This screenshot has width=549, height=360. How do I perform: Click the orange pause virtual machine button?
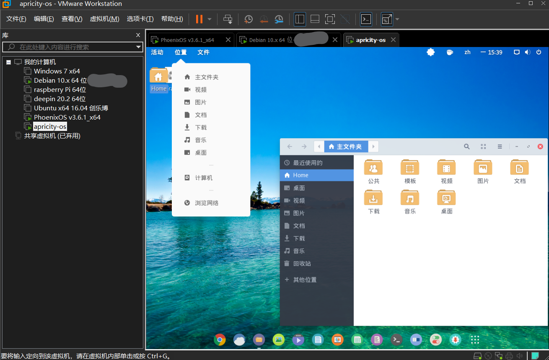coord(199,19)
